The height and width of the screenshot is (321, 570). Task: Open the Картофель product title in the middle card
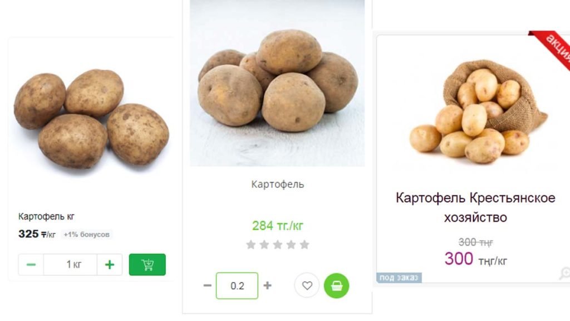[277, 184]
